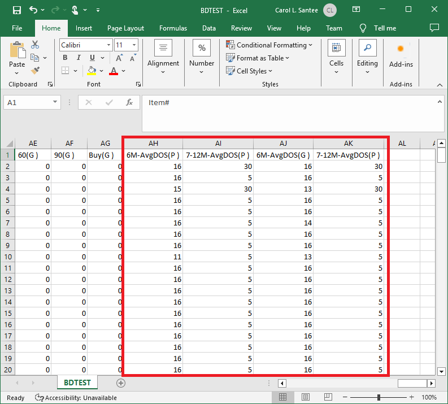Open the Borders dropdown arrow

point(76,71)
